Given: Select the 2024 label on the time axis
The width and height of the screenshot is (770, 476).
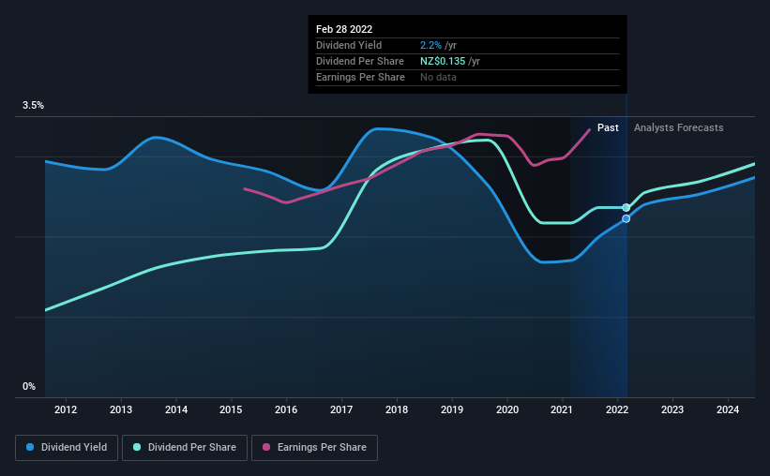Looking at the screenshot, I should click(727, 409).
